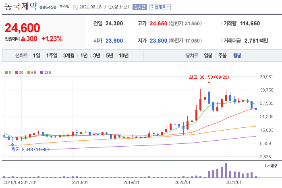
Task: Click the tallest volume bar at 2021/01
Action: tap(226, 170)
